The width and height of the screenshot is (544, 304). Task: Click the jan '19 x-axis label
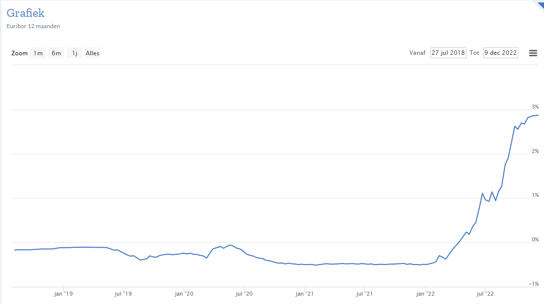tap(64, 294)
